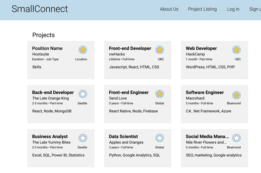Open the About Us page
Screen dimensions: 261x173
pyautogui.click(x=169, y=9)
